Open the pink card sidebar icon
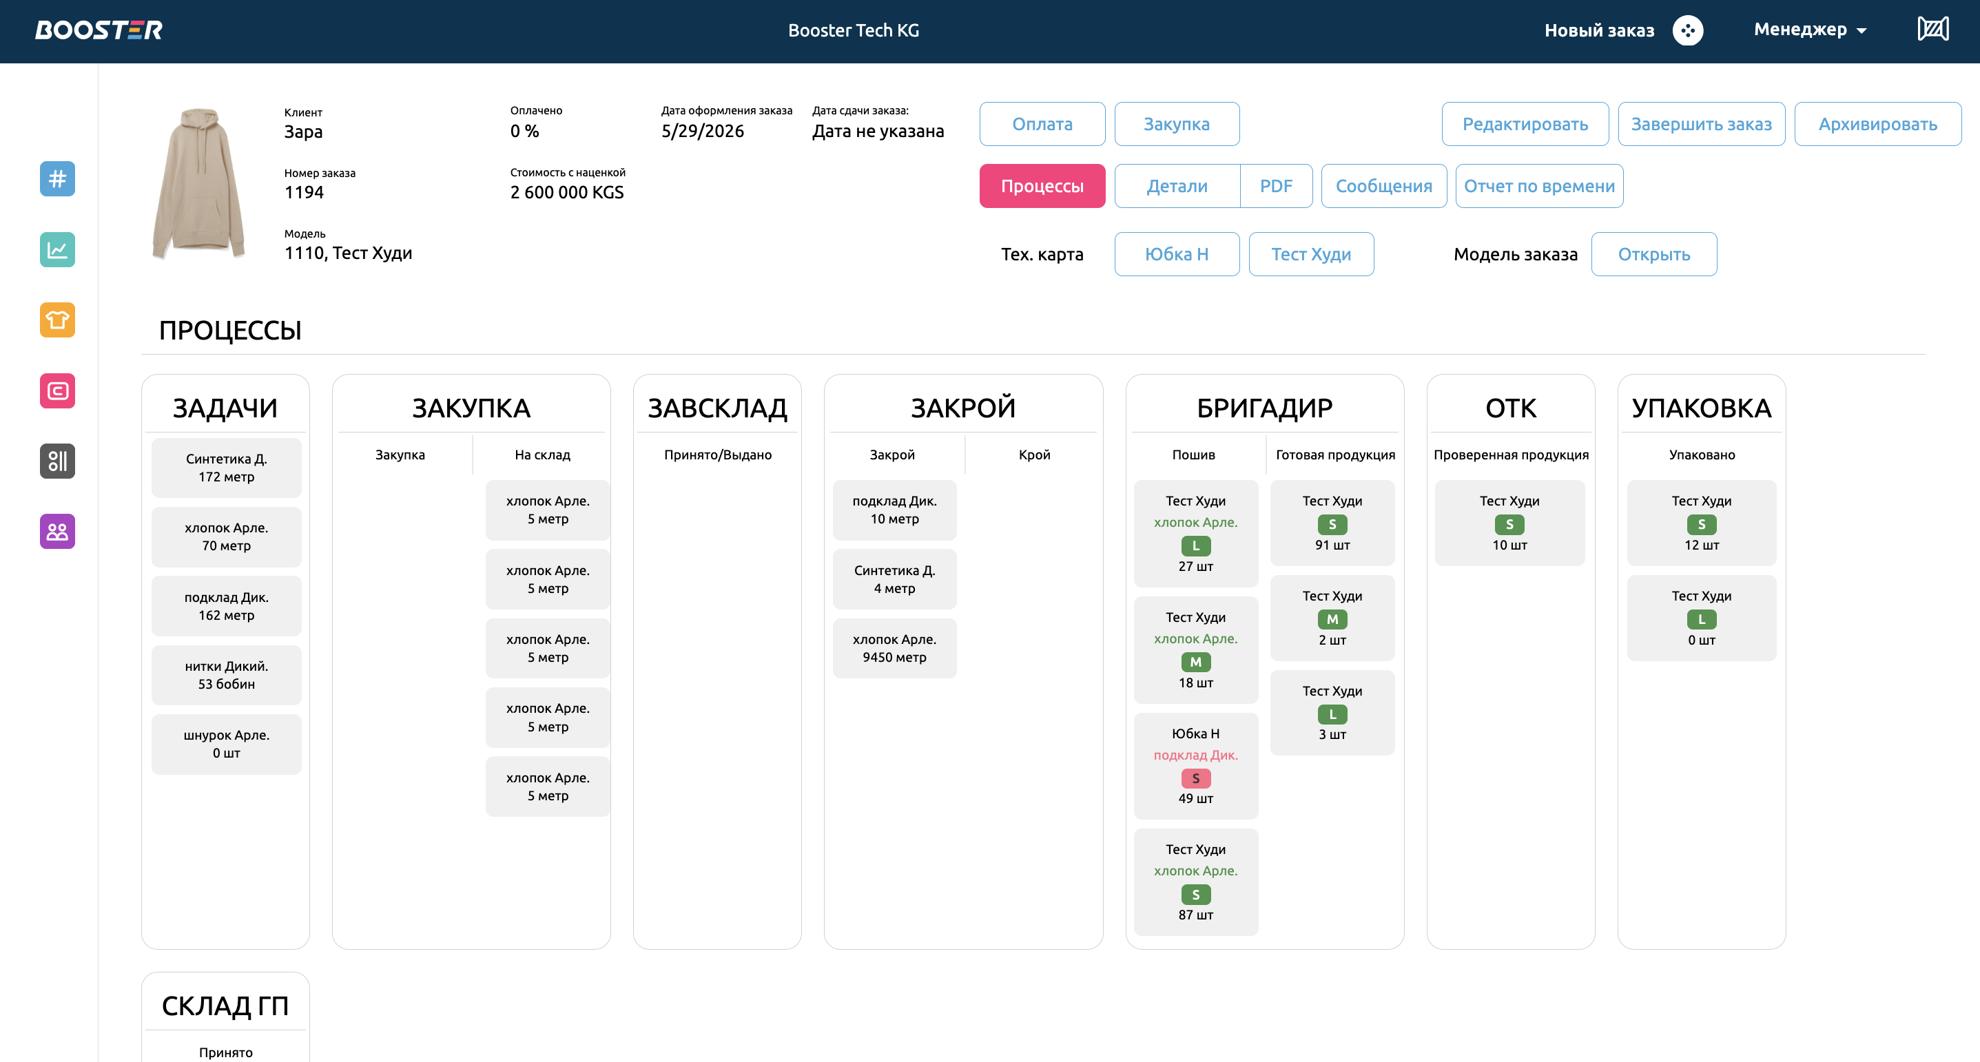 [58, 391]
